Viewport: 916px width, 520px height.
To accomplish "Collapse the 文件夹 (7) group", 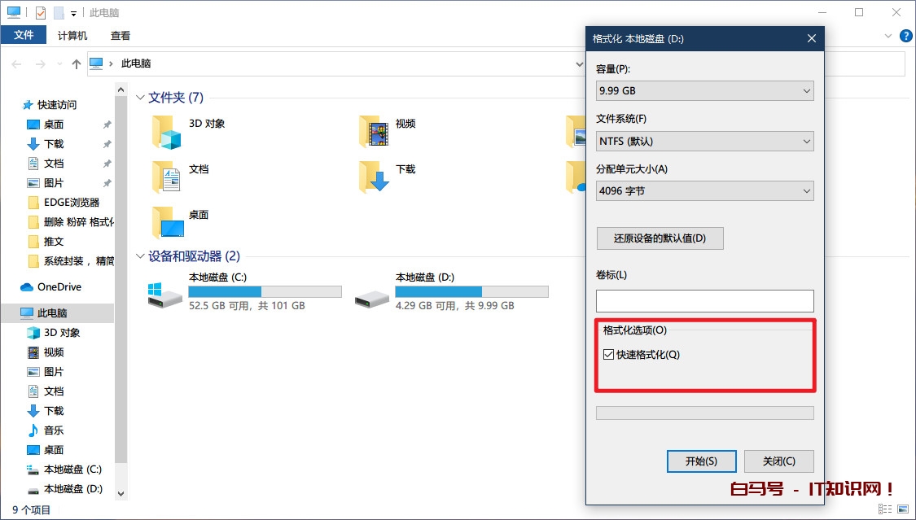I will [140, 98].
